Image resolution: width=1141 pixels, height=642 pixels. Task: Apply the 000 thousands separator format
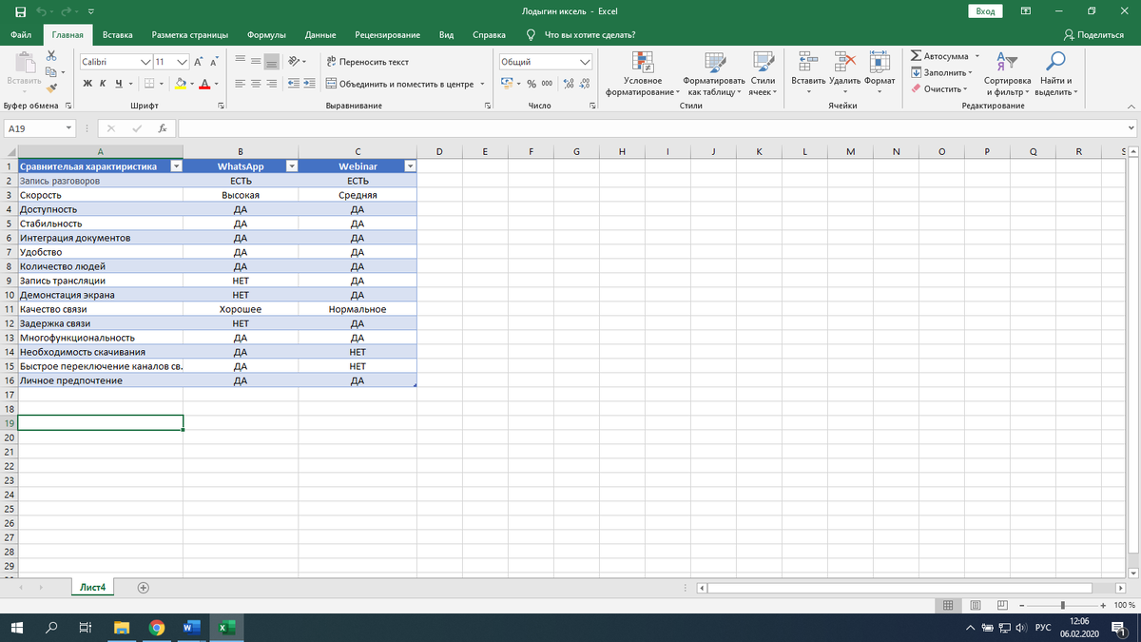click(548, 84)
